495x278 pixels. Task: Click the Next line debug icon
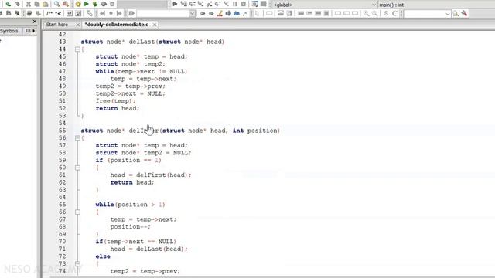click(x=193, y=4)
